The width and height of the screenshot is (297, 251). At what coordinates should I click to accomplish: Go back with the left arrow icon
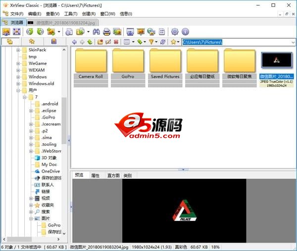(74, 42)
